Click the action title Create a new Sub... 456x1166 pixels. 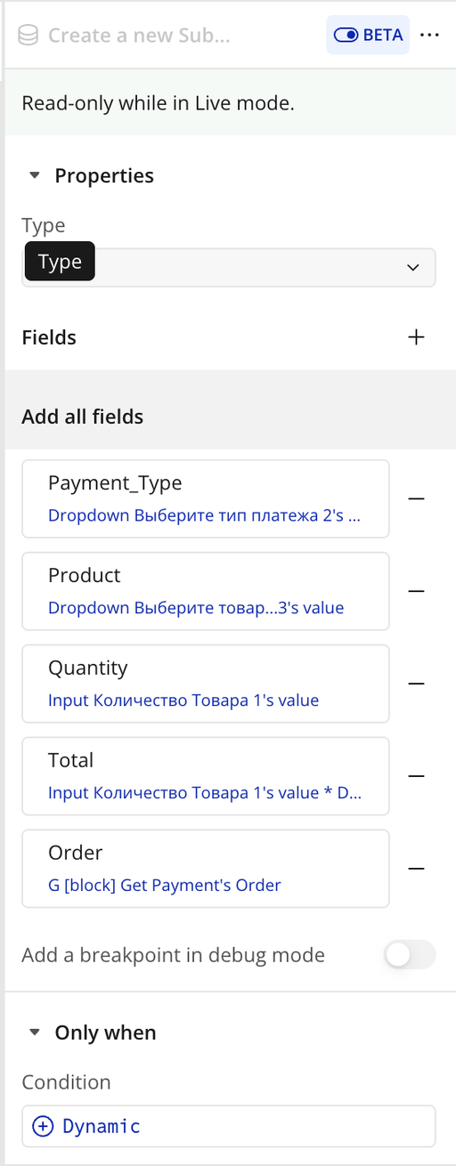139,36
